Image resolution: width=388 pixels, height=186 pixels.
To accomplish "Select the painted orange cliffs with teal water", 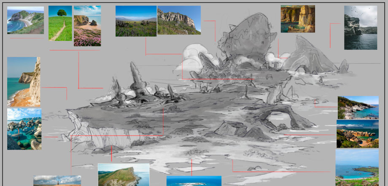I will pyautogui.click(x=298, y=19).
